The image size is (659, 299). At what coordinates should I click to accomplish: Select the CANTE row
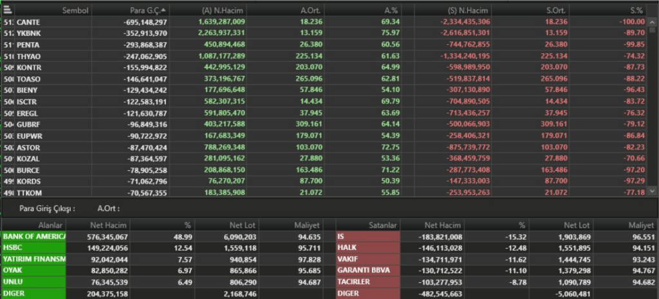tap(324, 22)
